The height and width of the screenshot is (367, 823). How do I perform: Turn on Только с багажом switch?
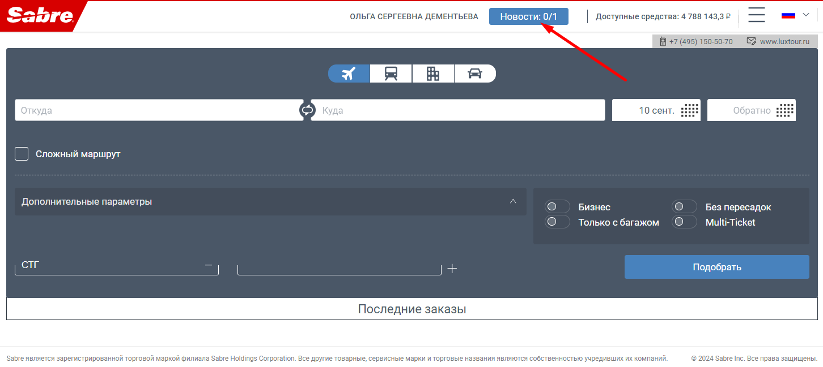pyautogui.click(x=557, y=222)
